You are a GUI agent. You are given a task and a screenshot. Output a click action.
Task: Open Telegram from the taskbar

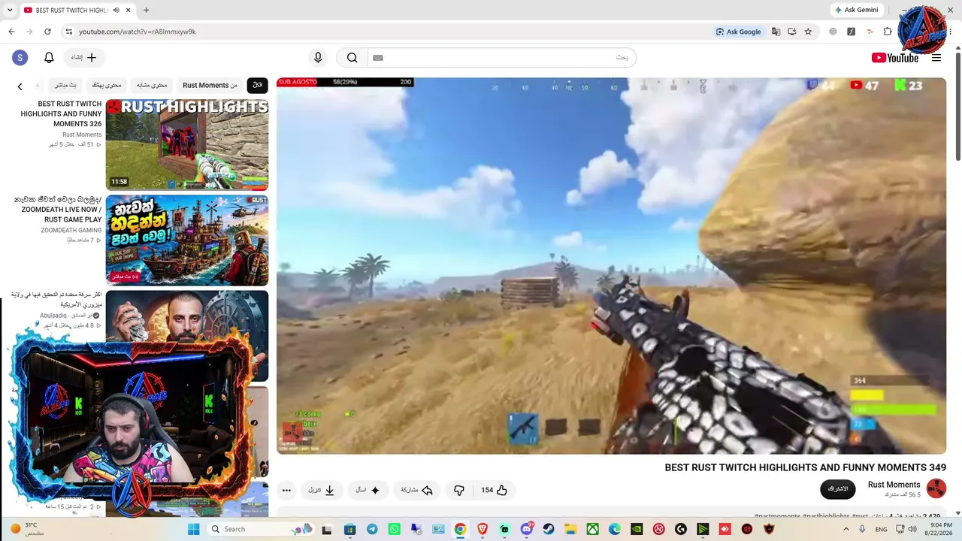[372, 529]
